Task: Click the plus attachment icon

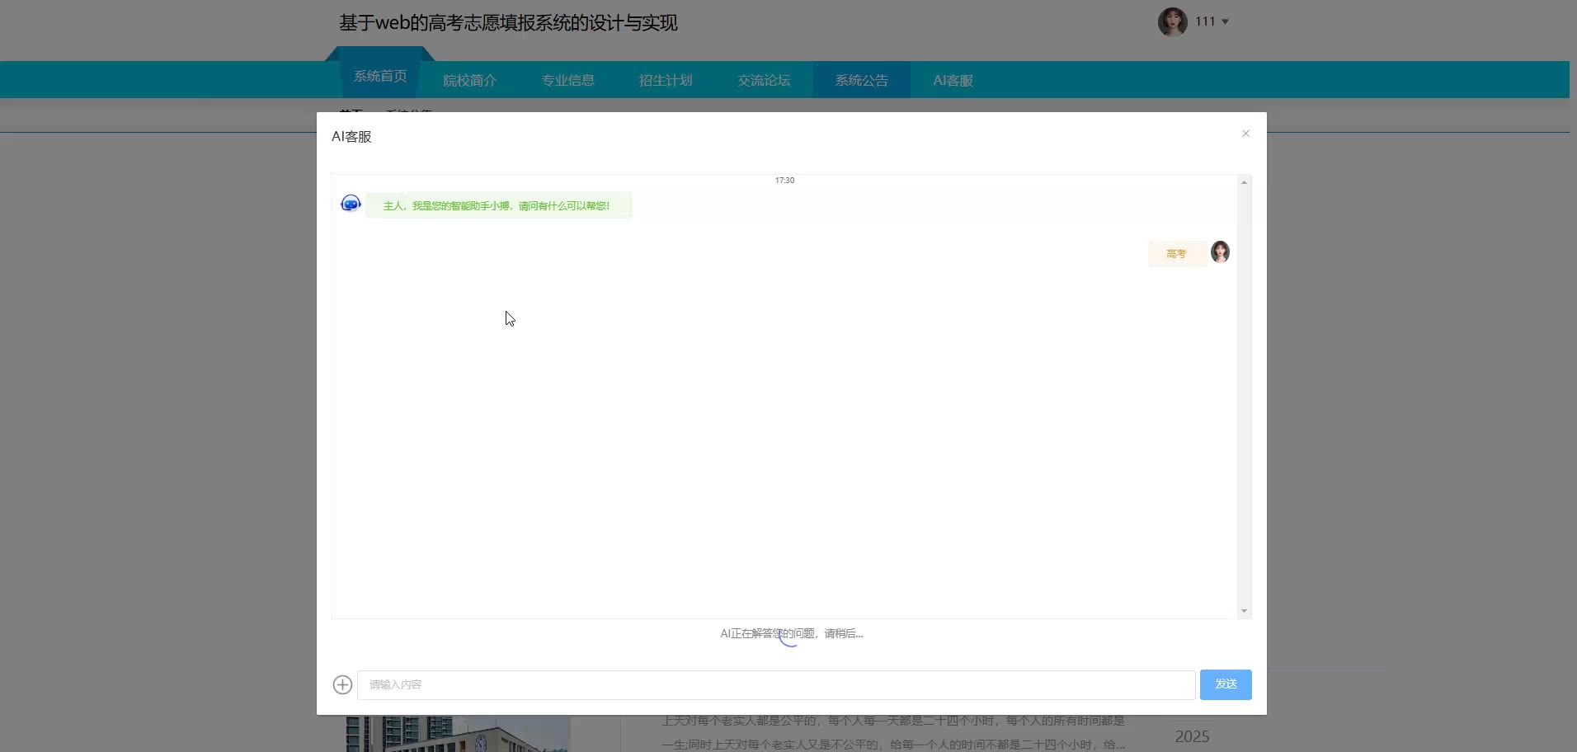Action: pyautogui.click(x=342, y=684)
